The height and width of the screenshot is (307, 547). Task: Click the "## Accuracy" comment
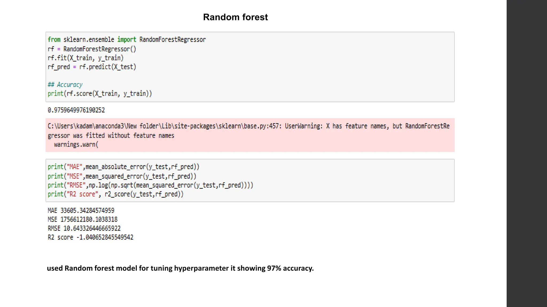point(65,85)
